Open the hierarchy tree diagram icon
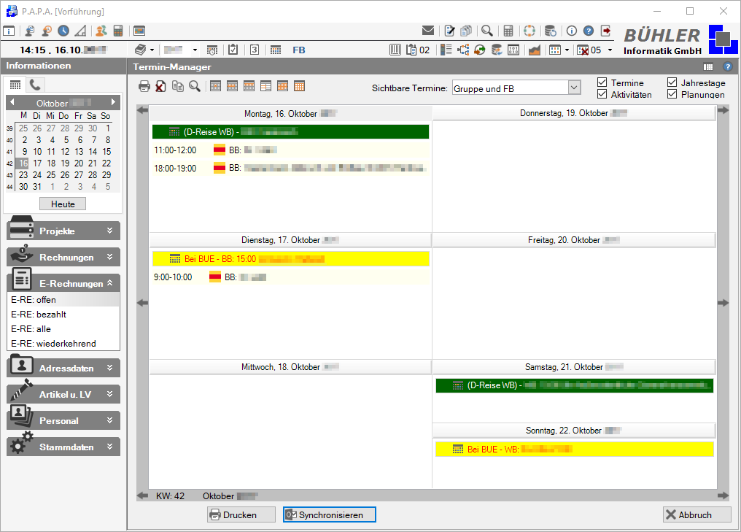This screenshot has height=532, width=741. pos(463,50)
